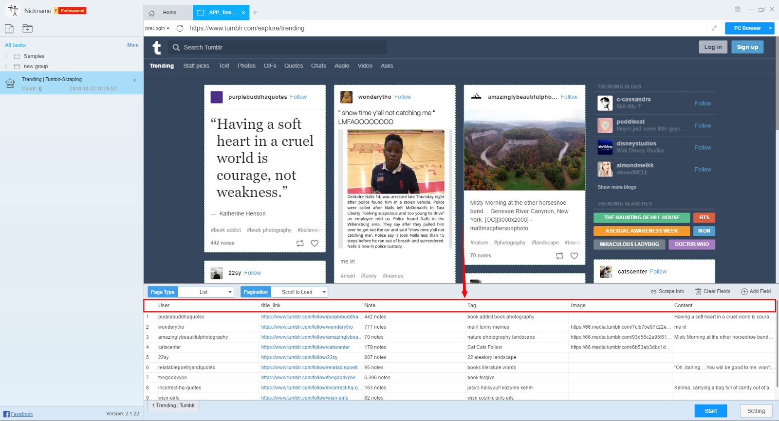Click THE HAUNTING OF HILL HOUSE tag
This screenshot has height=421, width=779.
pos(642,217)
